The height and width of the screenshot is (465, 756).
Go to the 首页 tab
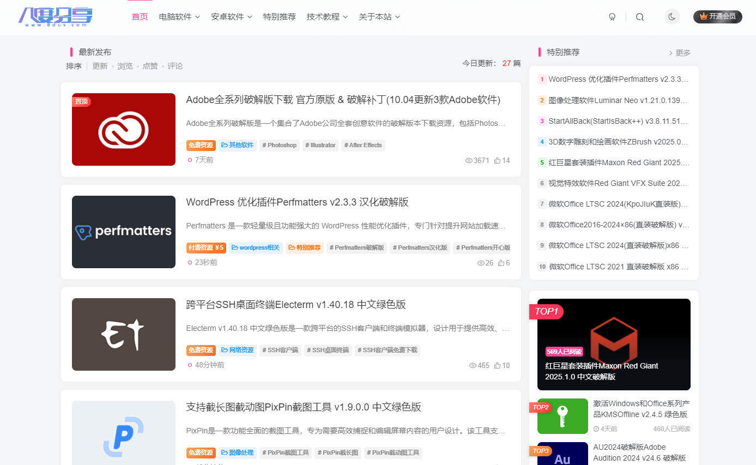(140, 16)
